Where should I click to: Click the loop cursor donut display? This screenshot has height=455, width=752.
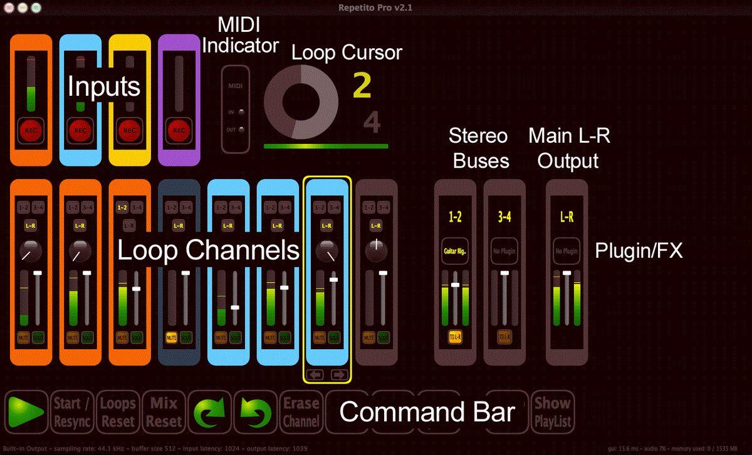tap(301, 101)
